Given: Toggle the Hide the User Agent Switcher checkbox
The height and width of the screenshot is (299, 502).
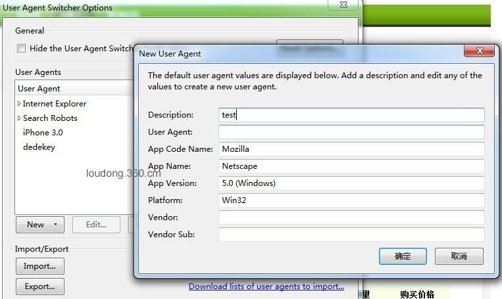Looking at the screenshot, I should coord(22,49).
